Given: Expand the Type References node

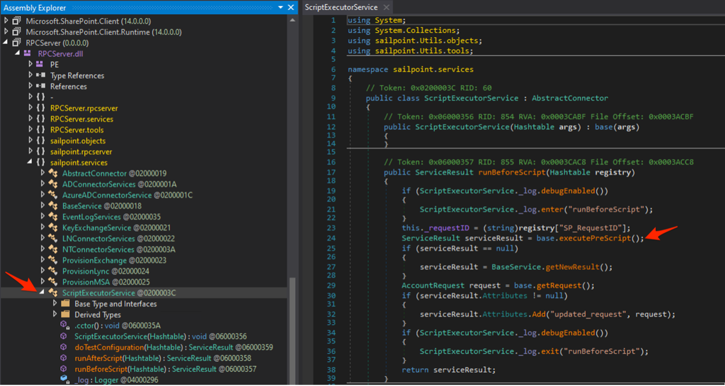Looking at the screenshot, I should pos(30,75).
